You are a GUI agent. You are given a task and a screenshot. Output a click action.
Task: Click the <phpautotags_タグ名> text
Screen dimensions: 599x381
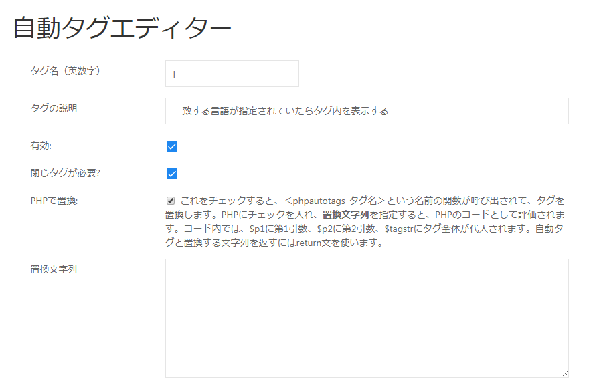coord(335,201)
